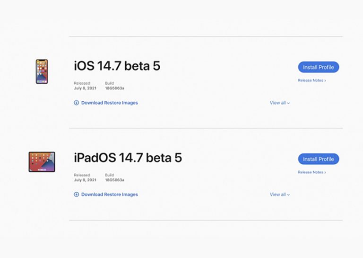The height and width of the screenshot is (258, 363).
Task: Open Release Notes for iPadOS 14.7 beta 5
Action: pyautogui.click(x=310, y=172)
